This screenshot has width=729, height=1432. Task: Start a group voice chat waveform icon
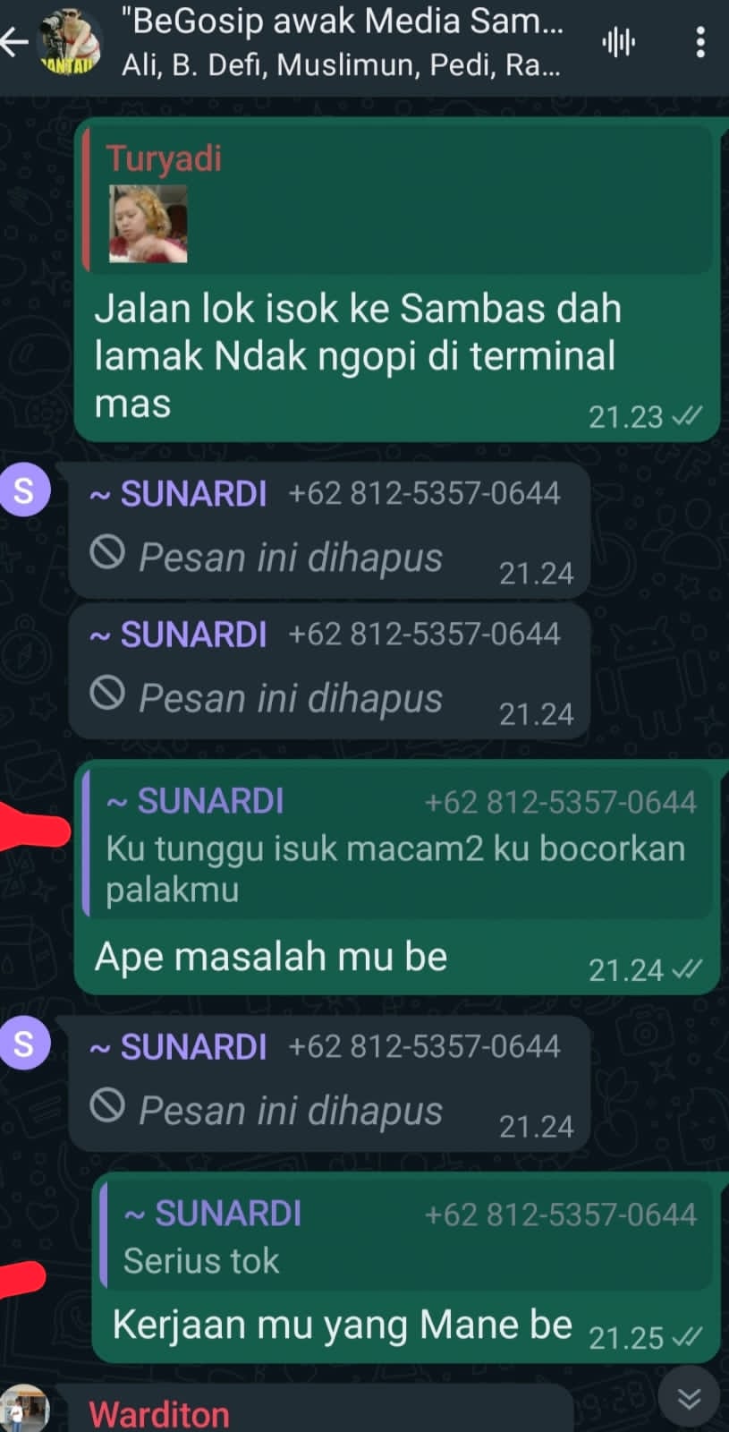pos(618,41)
